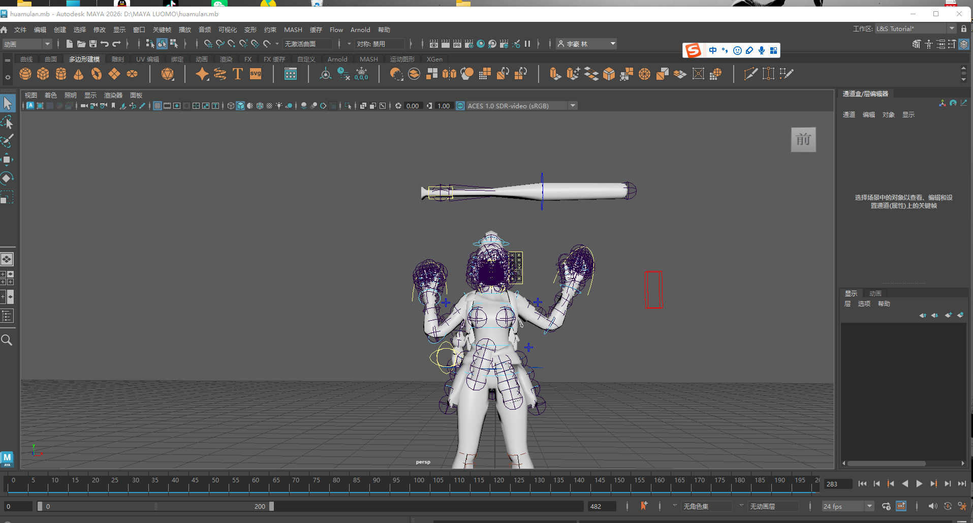
Task: Open the L&S Tutorial workspace dropdown
Action: coord(916,28)
